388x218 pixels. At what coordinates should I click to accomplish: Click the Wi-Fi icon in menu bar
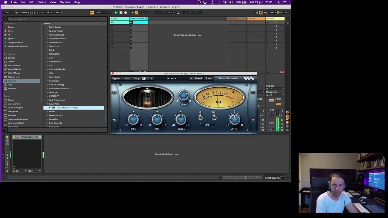pos(225,2)
